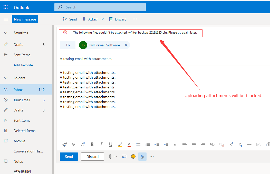The height and width of the screenshot is (174, 270).
Task: Open the Deleted Items folder
Action: [26, 131]
